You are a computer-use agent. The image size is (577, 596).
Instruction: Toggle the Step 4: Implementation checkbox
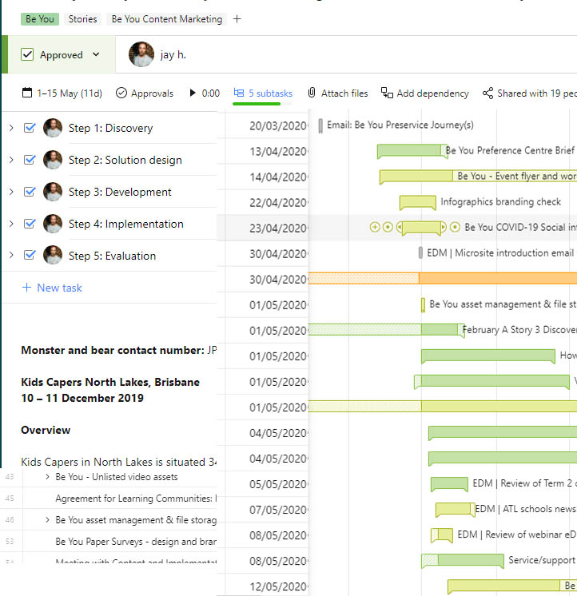(30, 224)
